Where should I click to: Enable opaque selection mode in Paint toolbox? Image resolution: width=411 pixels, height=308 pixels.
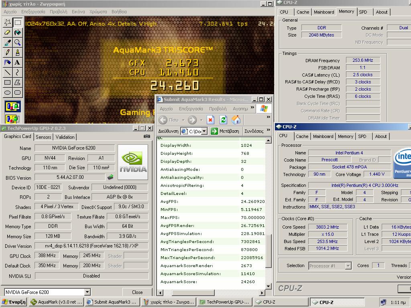[12, 106]
